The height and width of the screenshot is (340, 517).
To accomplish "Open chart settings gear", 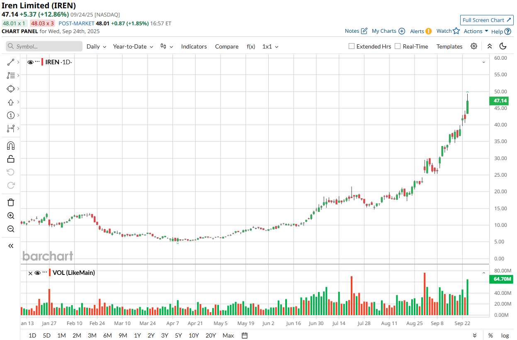I will click(474, 46).
